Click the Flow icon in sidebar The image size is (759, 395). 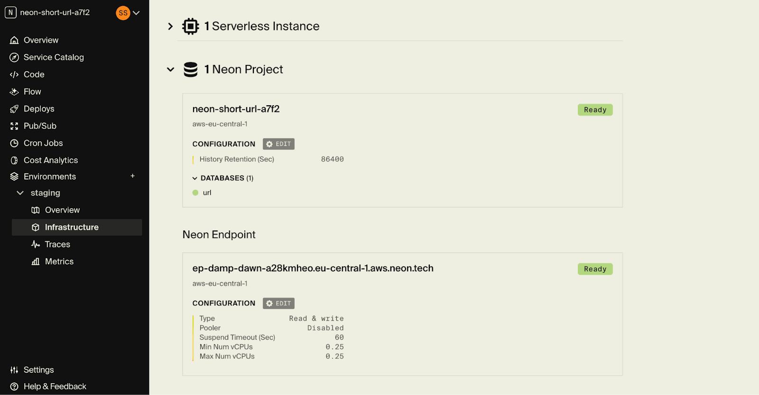point(14,92)
